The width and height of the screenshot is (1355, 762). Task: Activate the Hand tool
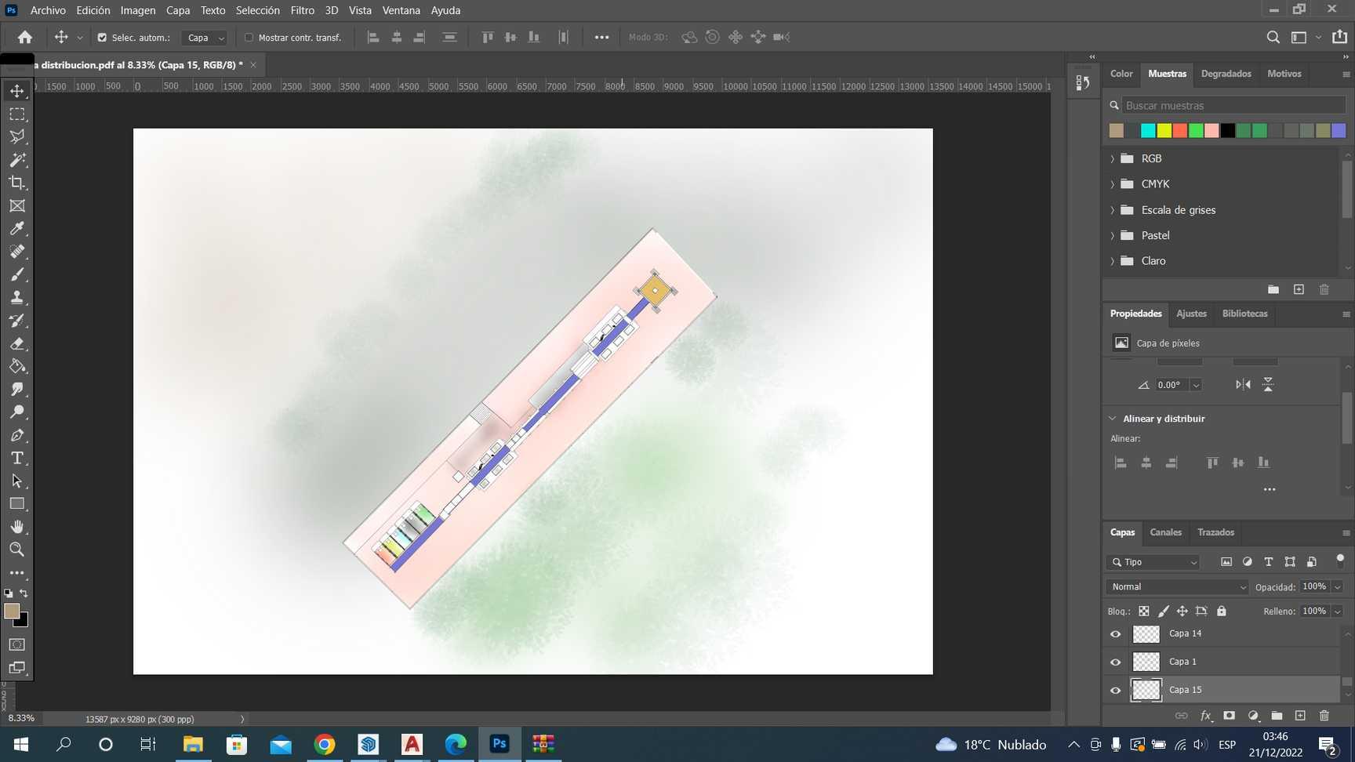point(17,527)
